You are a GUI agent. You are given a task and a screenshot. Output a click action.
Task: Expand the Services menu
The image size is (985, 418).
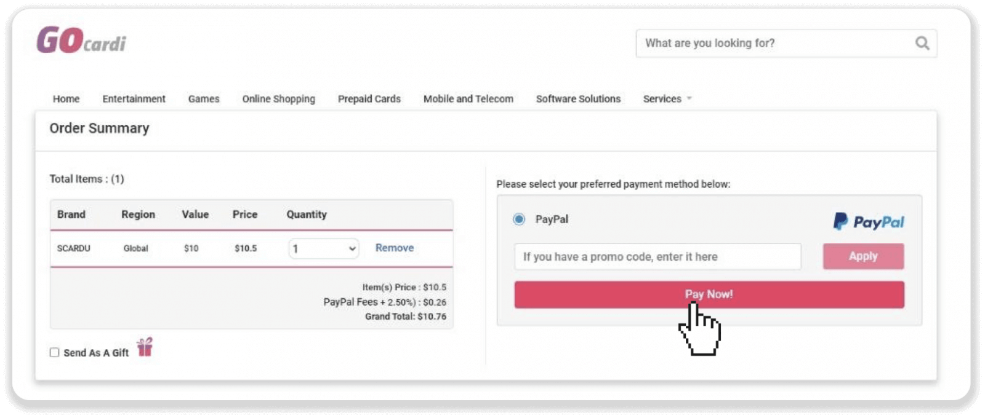(667, 99)
